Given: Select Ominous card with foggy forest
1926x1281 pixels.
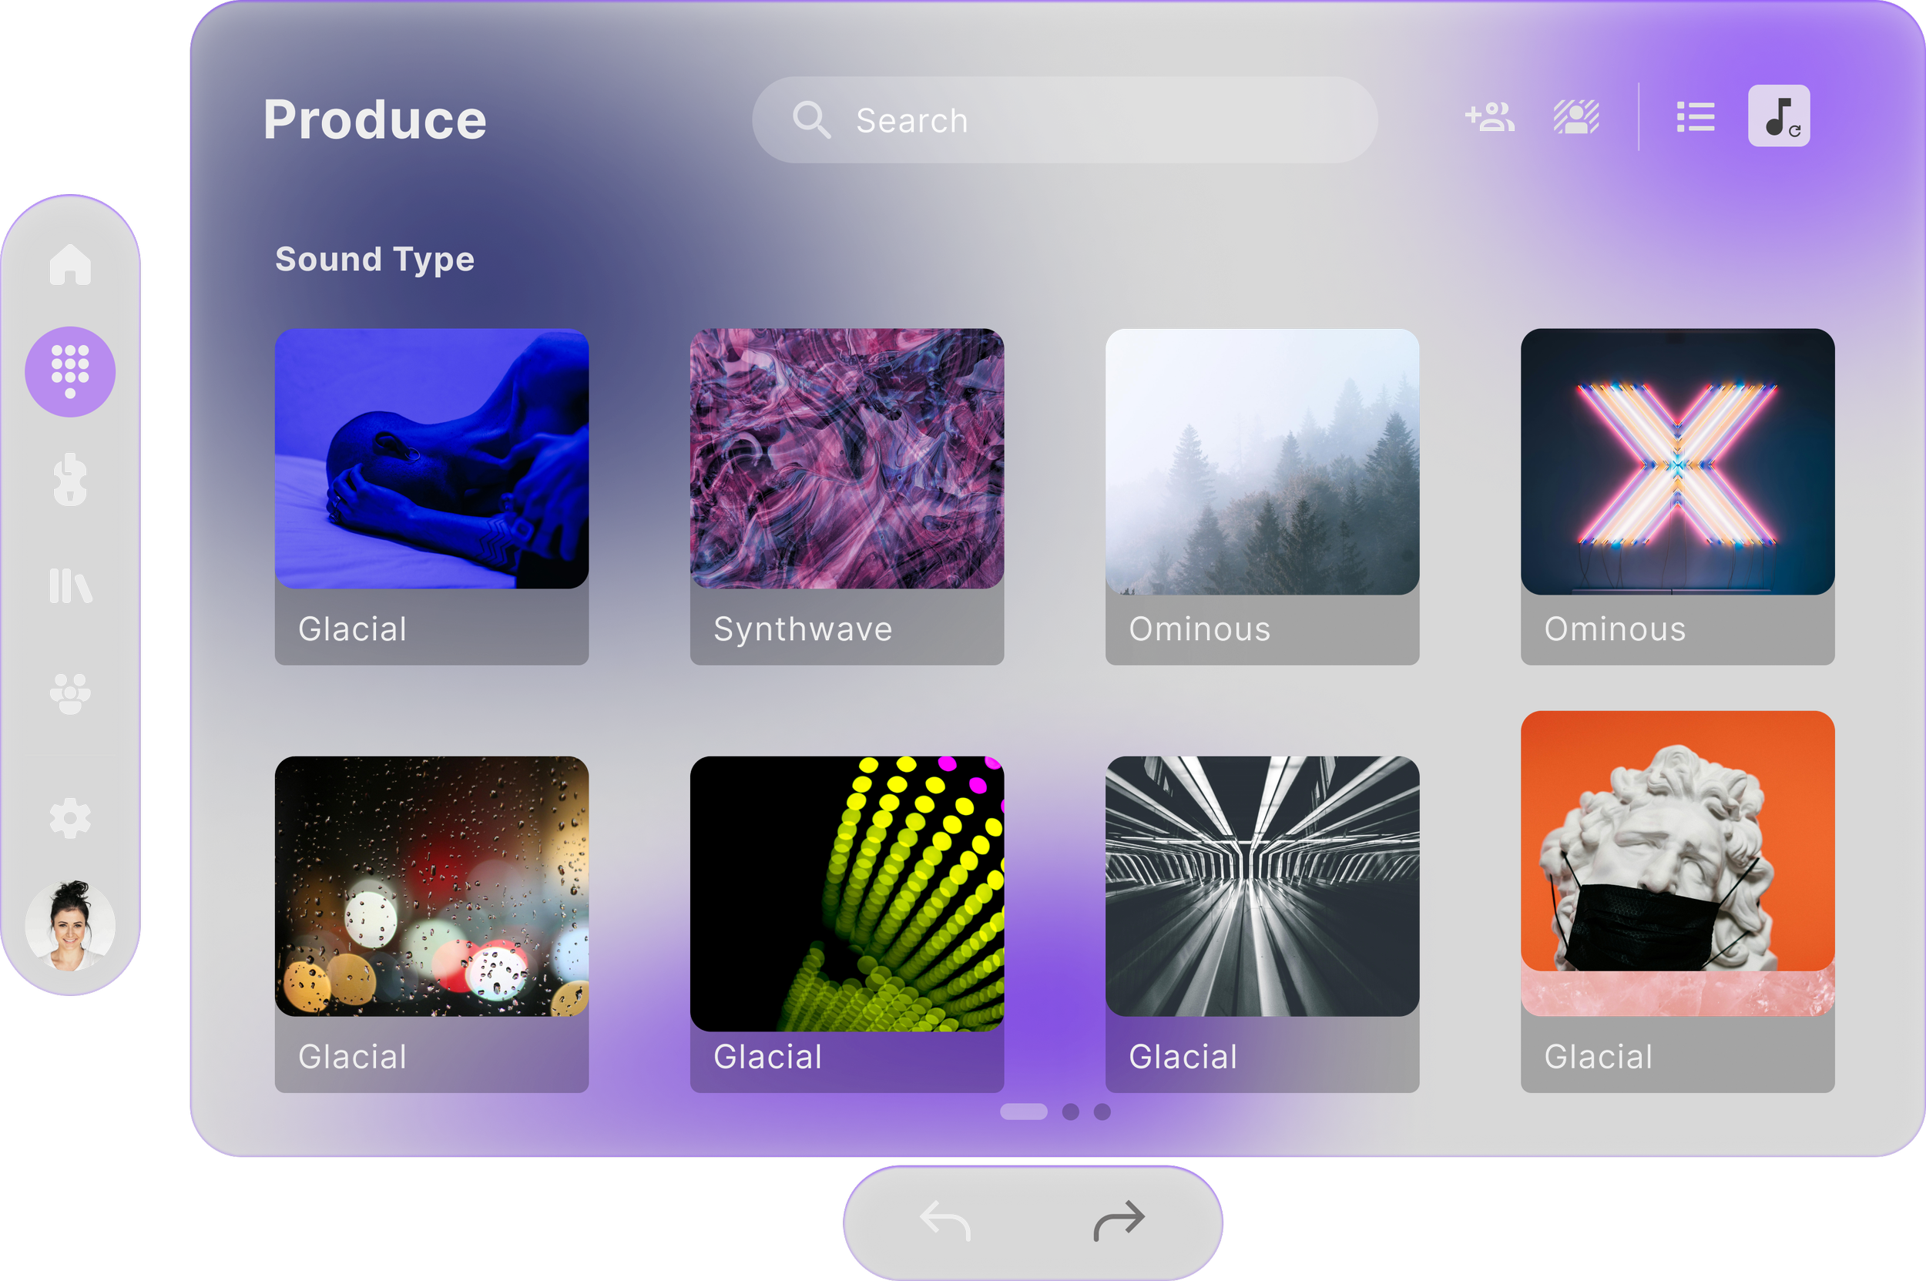Looking at the screenshot, I should click(x=1262, y=496).
